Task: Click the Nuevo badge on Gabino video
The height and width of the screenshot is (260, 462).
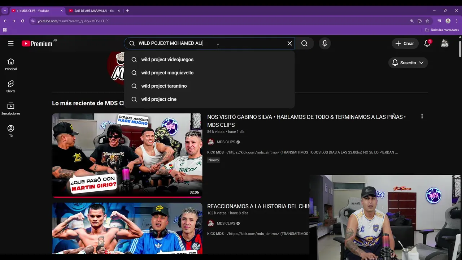Action: [213, 160]
